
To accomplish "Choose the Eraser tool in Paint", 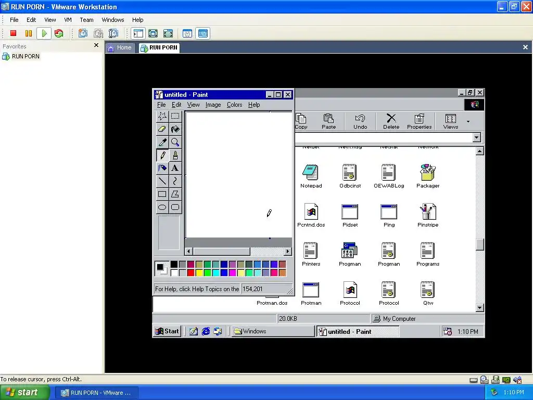I will (x=162, y=129).
